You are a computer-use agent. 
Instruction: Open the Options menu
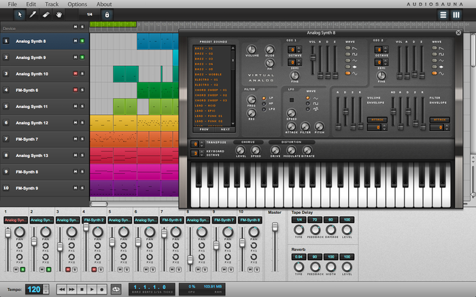pyautogui.click(x=77, y=4)
